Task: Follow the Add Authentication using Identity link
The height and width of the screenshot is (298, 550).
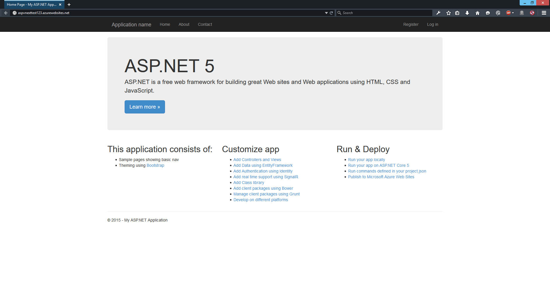Action: [x=263, y=171]
